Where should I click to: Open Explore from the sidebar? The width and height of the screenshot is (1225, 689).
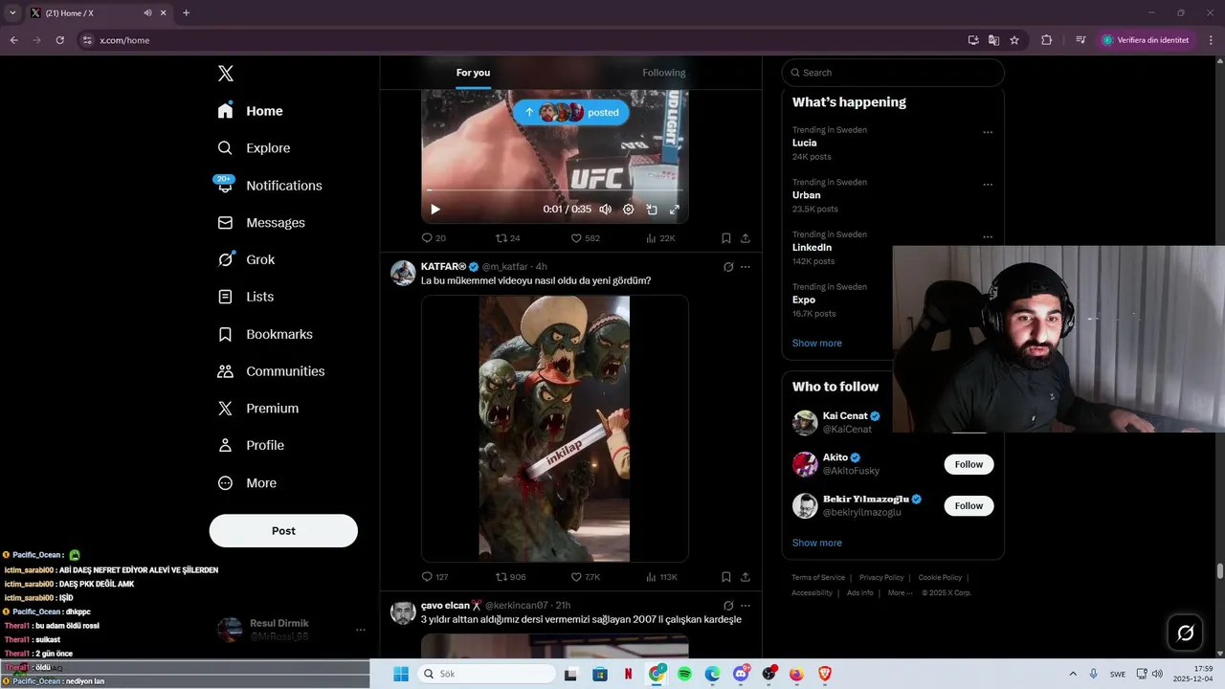click(x=255, y=148)
